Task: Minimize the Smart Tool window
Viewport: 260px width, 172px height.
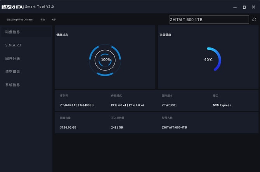Action: [234, 7]
